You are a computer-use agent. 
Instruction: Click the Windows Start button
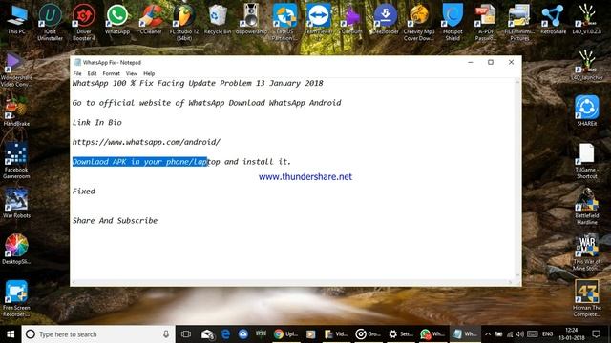click(11, 334)
